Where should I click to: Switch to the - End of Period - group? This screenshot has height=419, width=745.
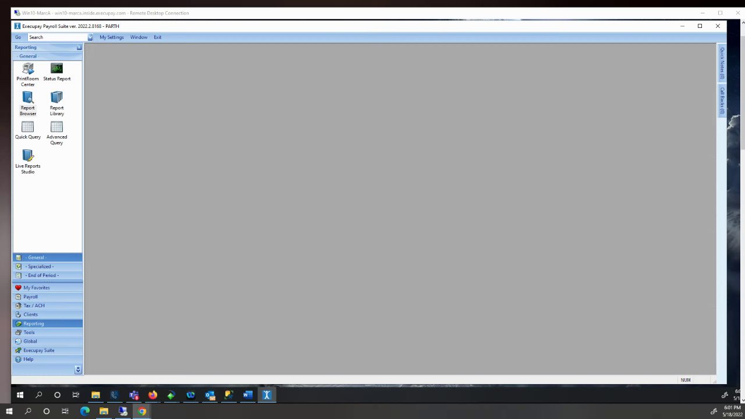47,275
